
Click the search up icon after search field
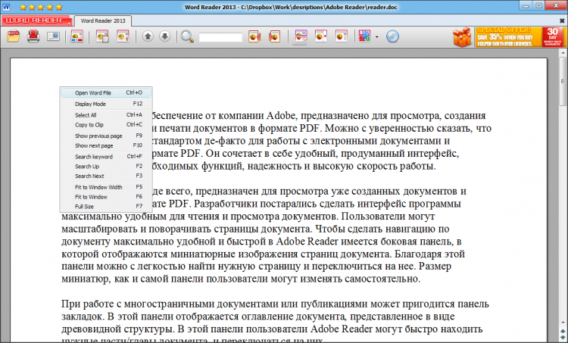tap(254, 36)
